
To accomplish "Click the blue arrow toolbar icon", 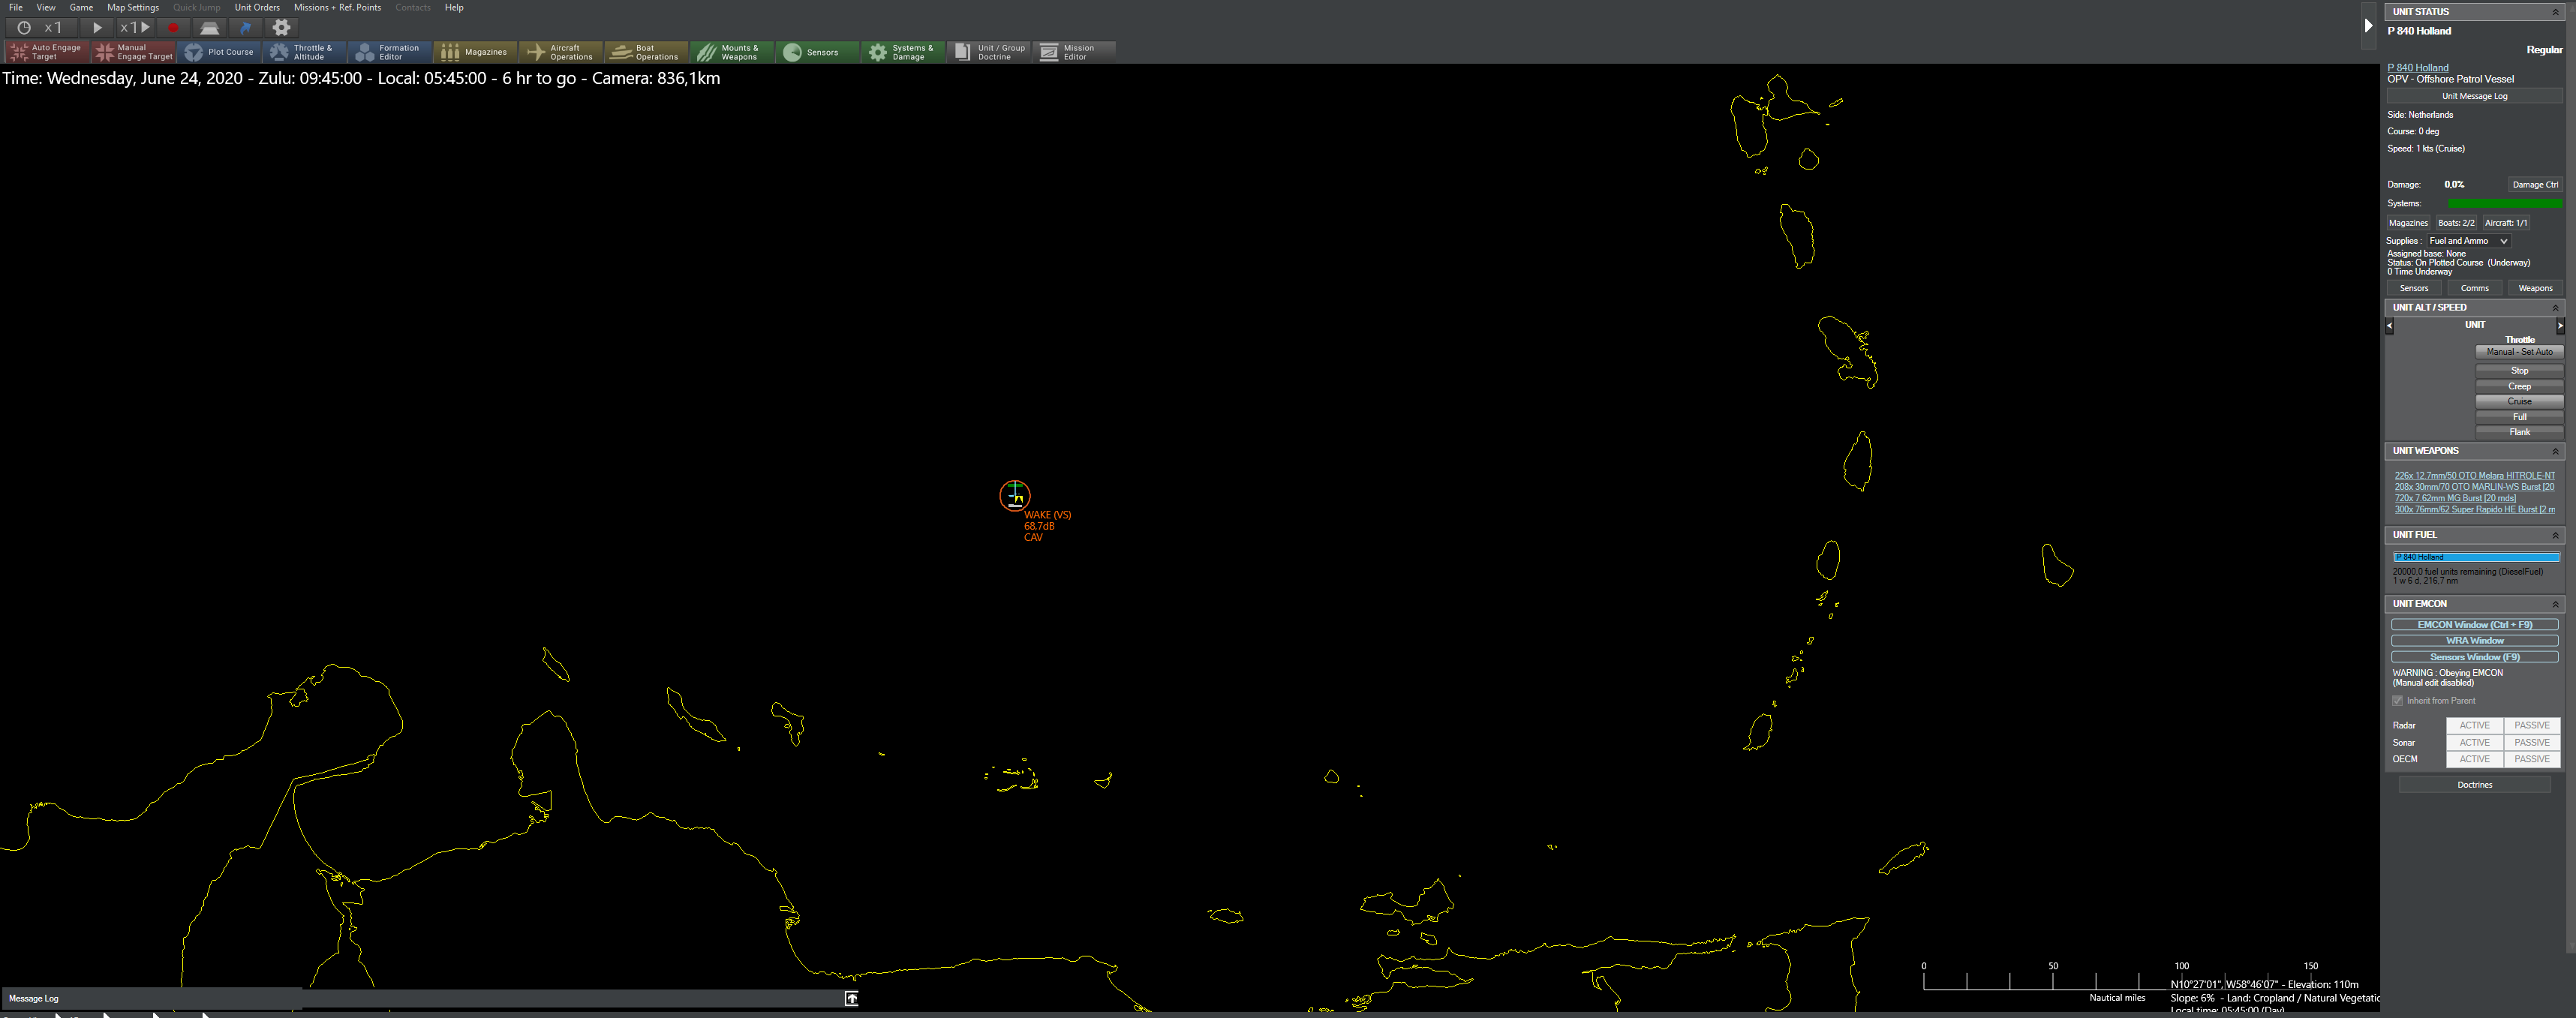I will pyautogui.click(x=246, y=28).
